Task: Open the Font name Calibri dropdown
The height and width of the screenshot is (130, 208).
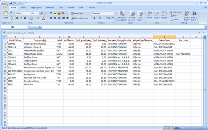Action: point(30,13)
